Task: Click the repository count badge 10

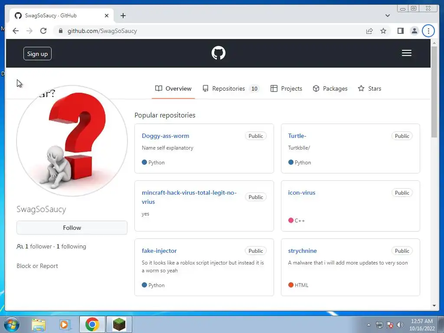Action: (x=254, y=88)
